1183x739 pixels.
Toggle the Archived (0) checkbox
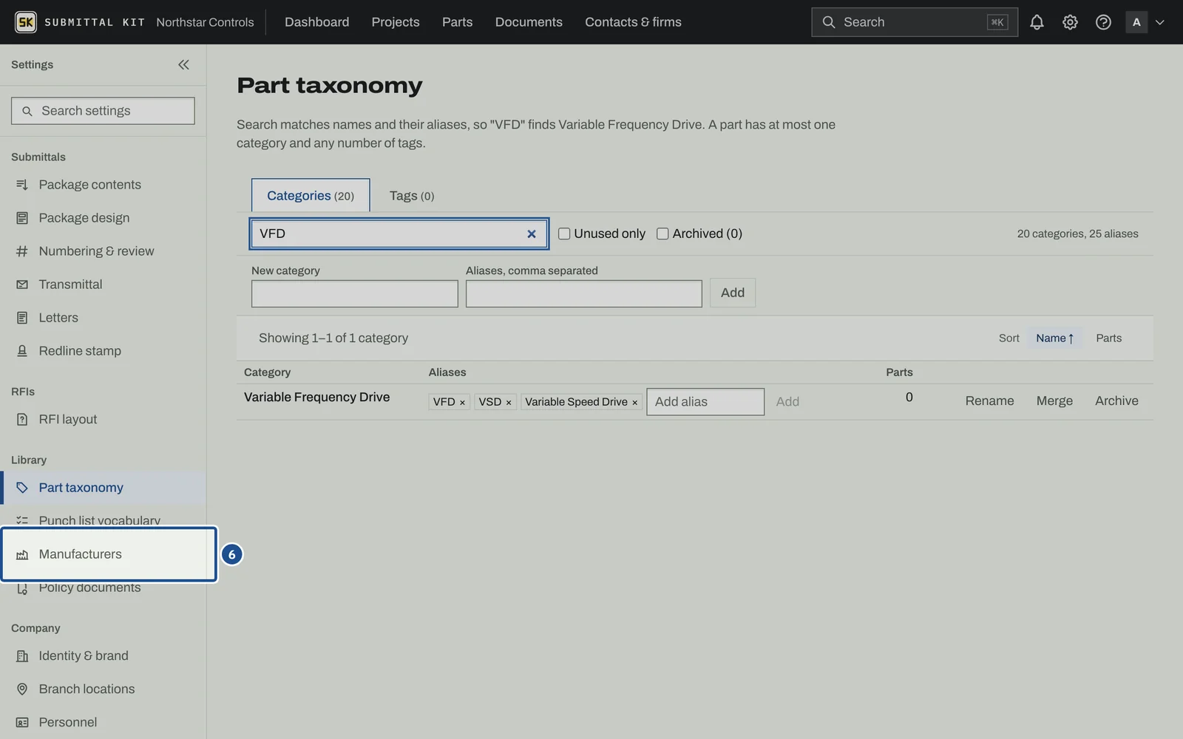[662, 234]
